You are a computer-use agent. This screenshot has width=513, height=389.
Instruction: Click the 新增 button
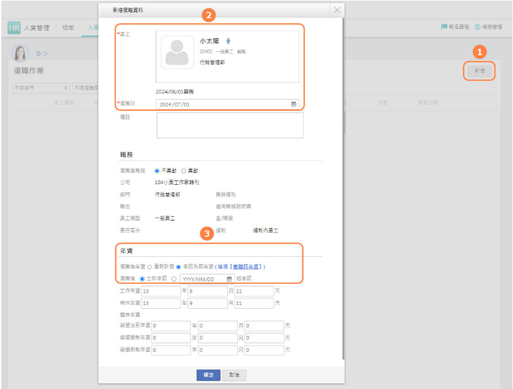tap(479, 71)
